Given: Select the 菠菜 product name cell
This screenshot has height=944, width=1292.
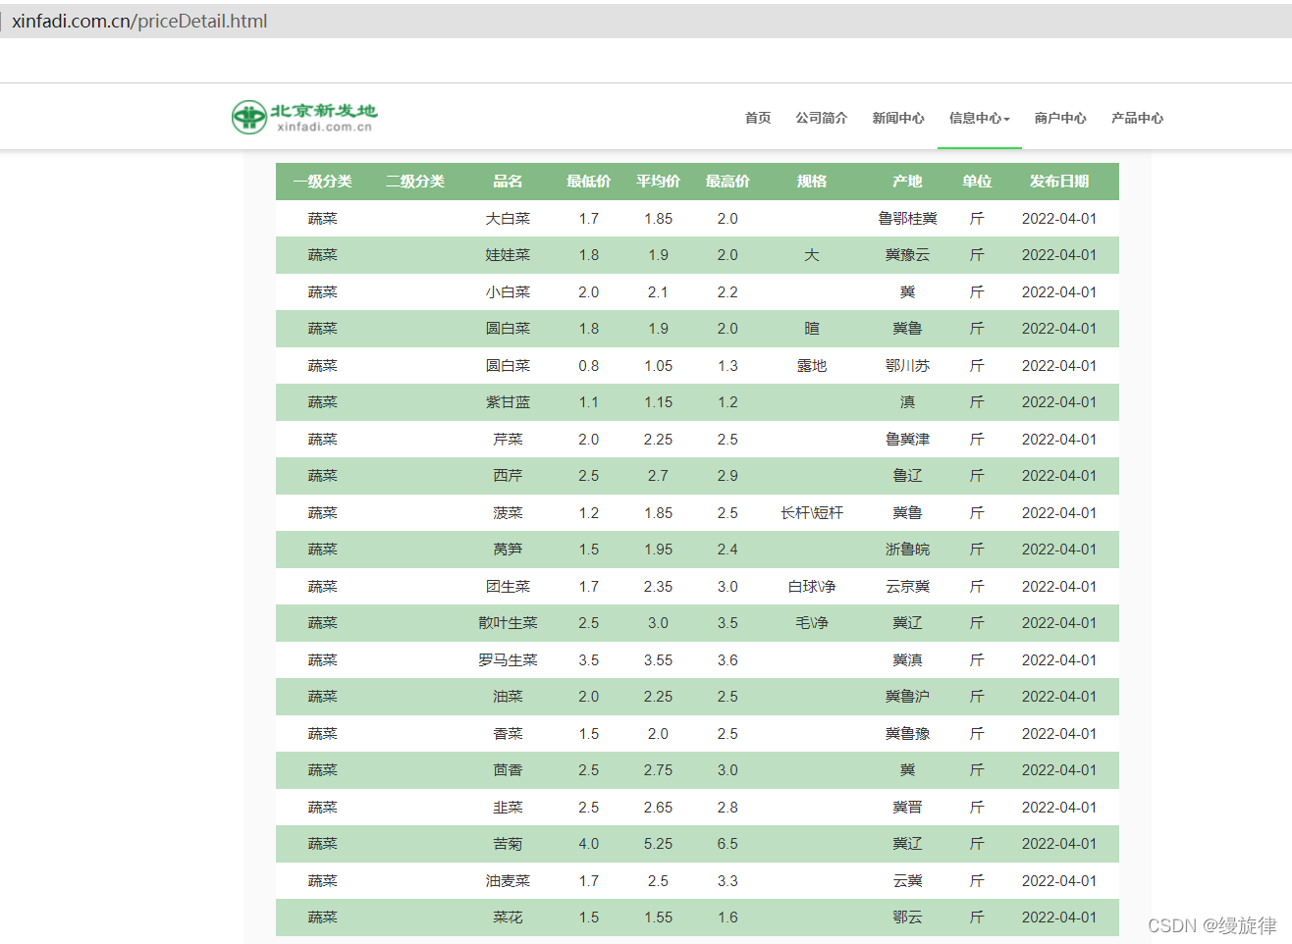Looking at the screenshot, I should point(508,513).
